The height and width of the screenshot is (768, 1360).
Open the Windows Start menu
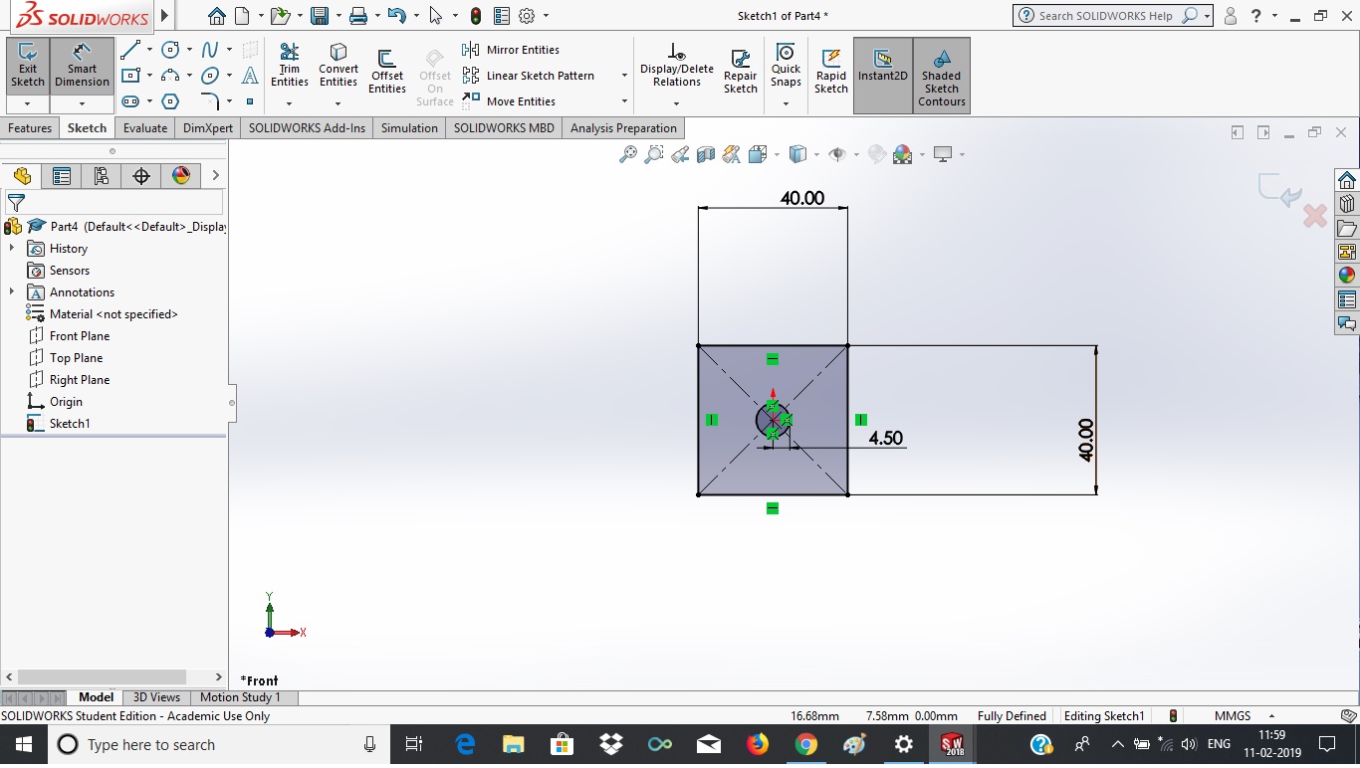point(23,744)
